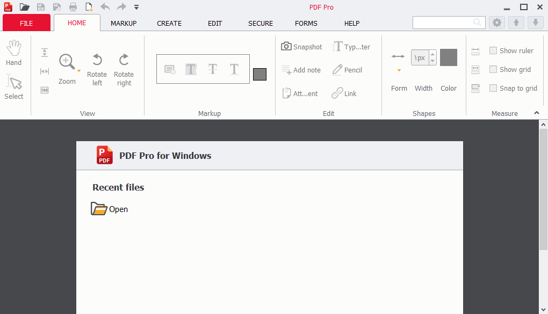This screenshot has height=314, width=548.
Task: Click the Print icon in quick access toolbar
Action: [73, 7]
